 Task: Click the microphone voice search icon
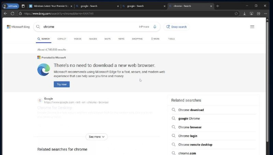(155, 27)
